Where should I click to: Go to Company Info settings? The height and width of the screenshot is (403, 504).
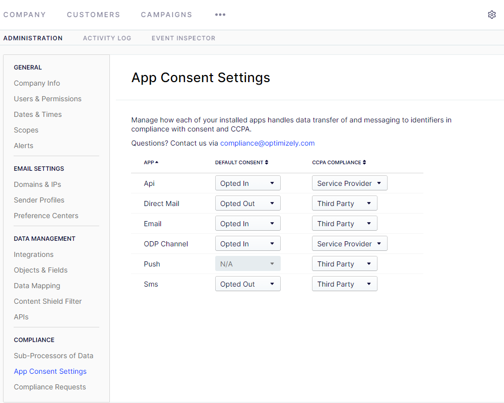[x=37, y=83]
